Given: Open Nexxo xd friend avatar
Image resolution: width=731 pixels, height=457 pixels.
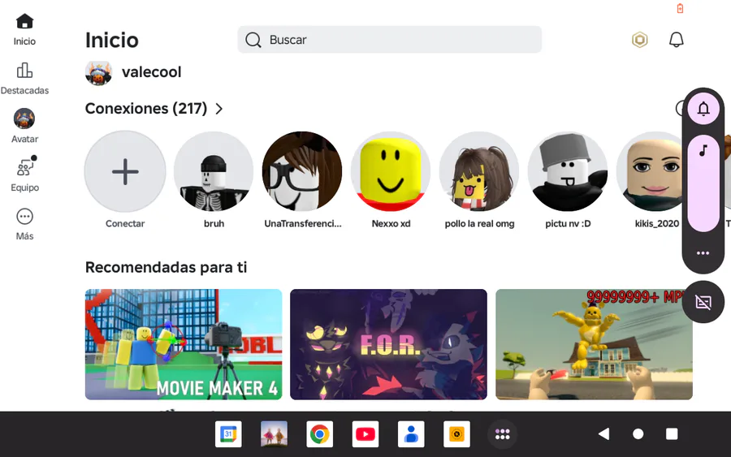Looking at the screenshot, I should click(391, 171).
